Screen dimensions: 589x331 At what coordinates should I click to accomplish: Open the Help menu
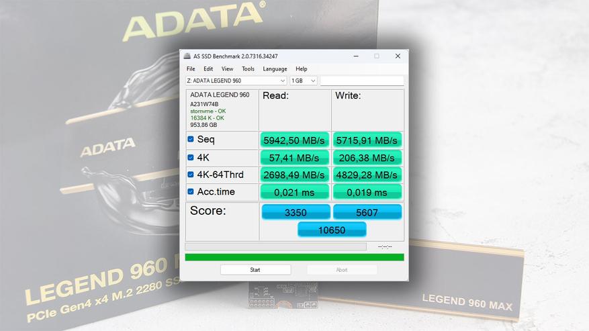tap(302, 68)
